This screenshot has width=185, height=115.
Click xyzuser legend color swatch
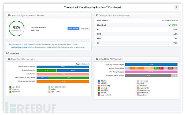(x=10, y=89)
